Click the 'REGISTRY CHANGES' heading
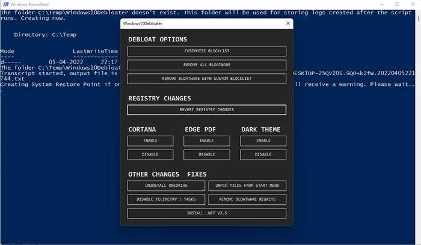The image size is (421, 245). click(x=159, y=98)
